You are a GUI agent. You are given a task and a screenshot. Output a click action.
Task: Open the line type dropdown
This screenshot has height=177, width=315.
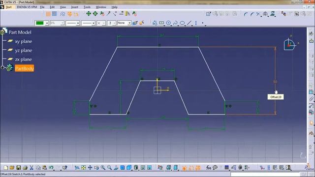click(93, 23)
